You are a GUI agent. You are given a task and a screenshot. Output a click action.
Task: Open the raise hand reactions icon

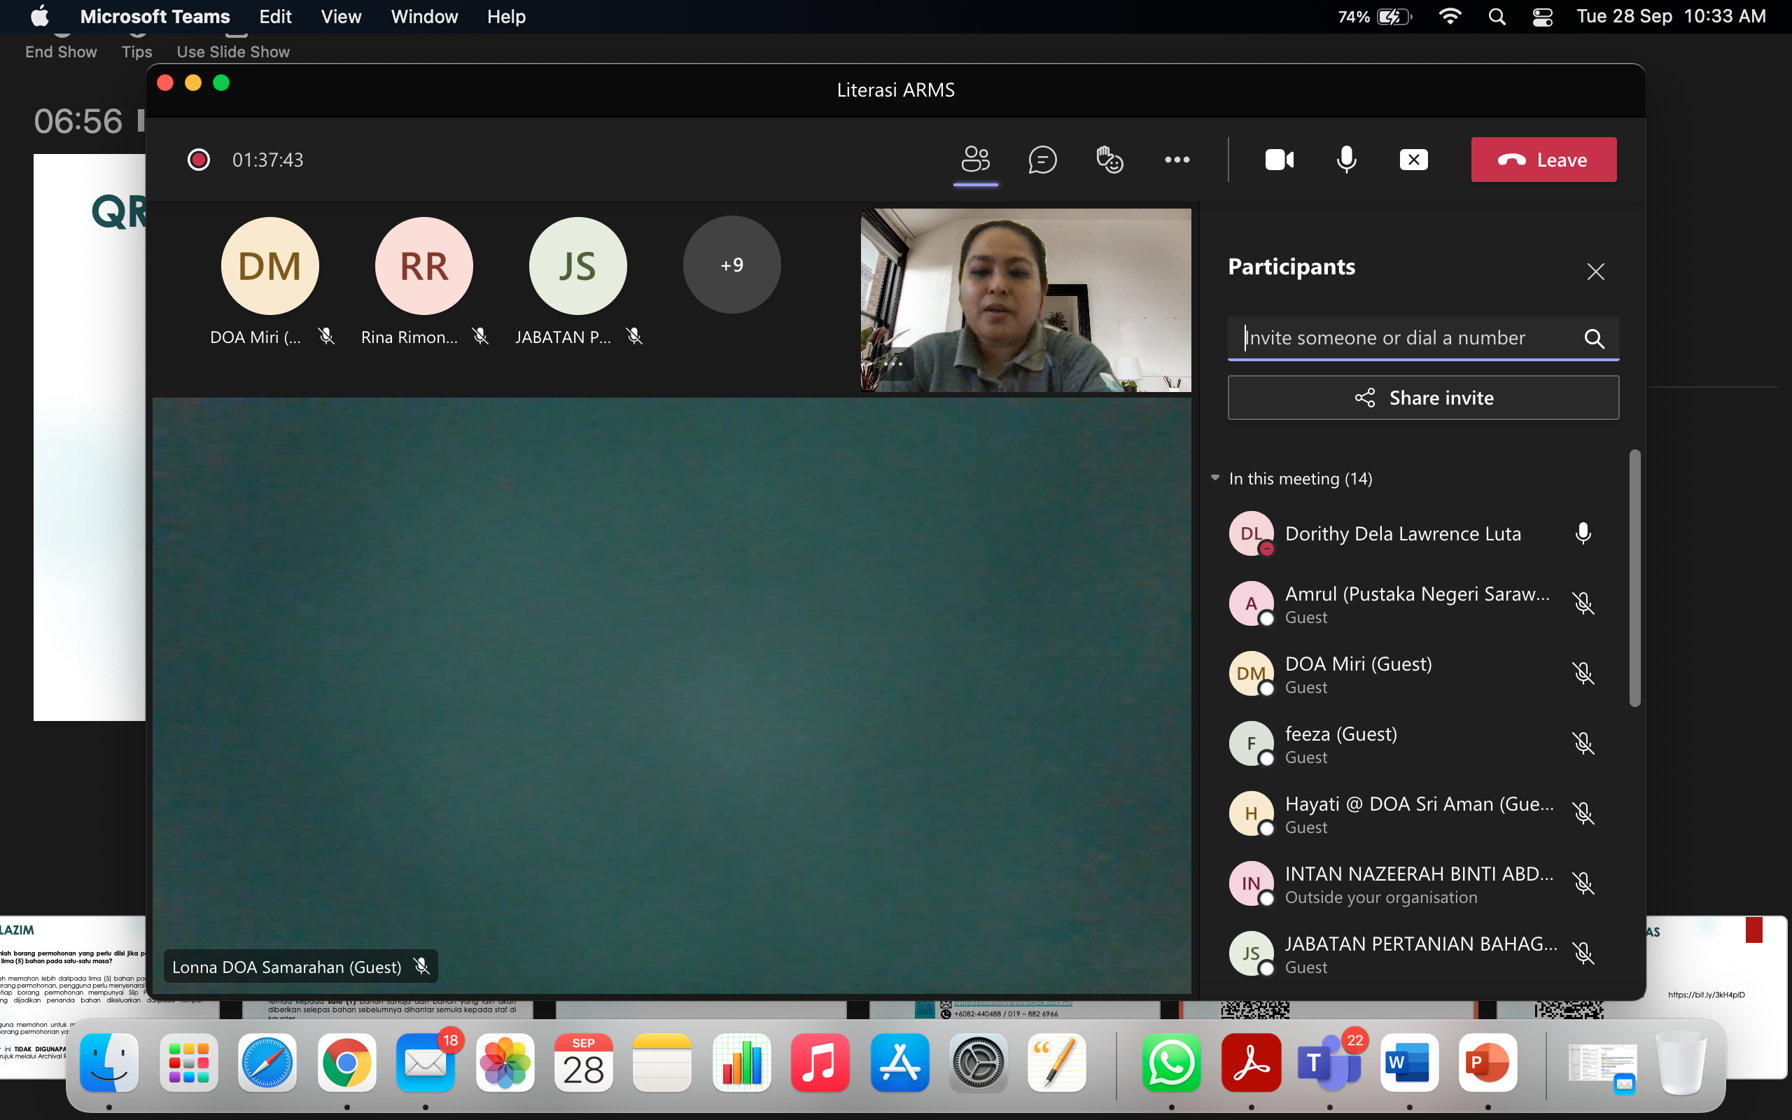1109,160
